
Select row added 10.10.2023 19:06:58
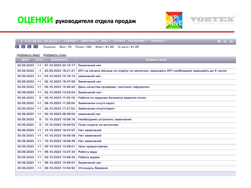pos(125,135)
